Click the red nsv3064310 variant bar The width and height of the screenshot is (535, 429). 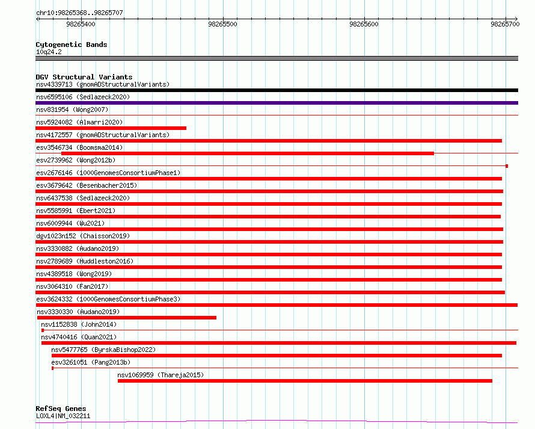[270, 292]
